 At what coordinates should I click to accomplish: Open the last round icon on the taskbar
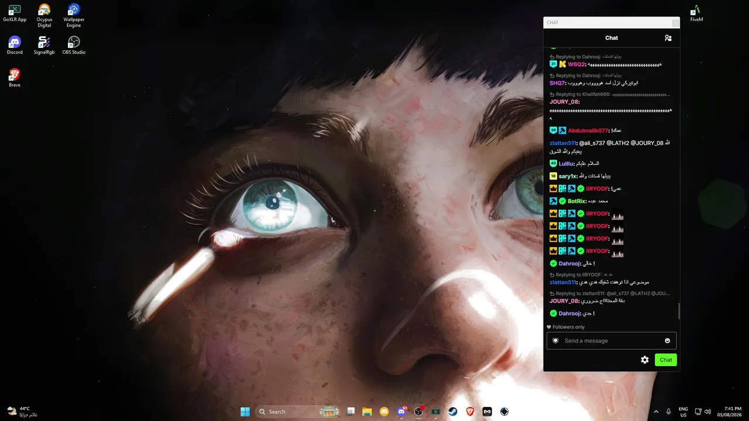(x=504, y=412)
